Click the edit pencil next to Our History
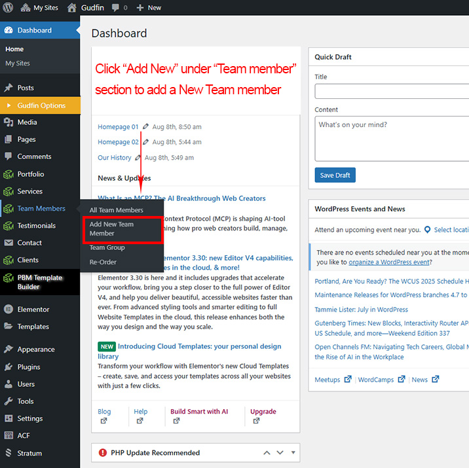Image resolution: width=469 pixels, height=468 pixels. (x=138, y=158)
